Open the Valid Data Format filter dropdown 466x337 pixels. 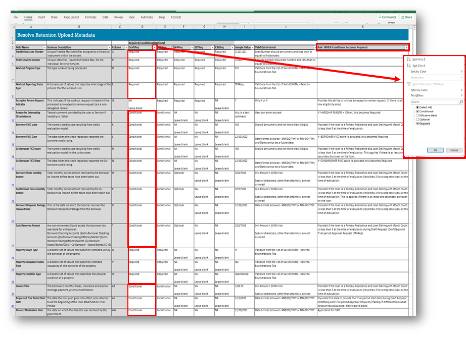315,47
